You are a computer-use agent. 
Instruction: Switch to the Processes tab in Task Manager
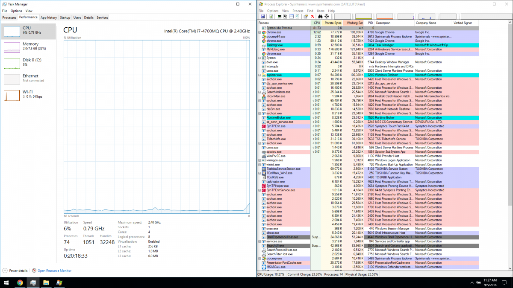[x=9, y=17]
